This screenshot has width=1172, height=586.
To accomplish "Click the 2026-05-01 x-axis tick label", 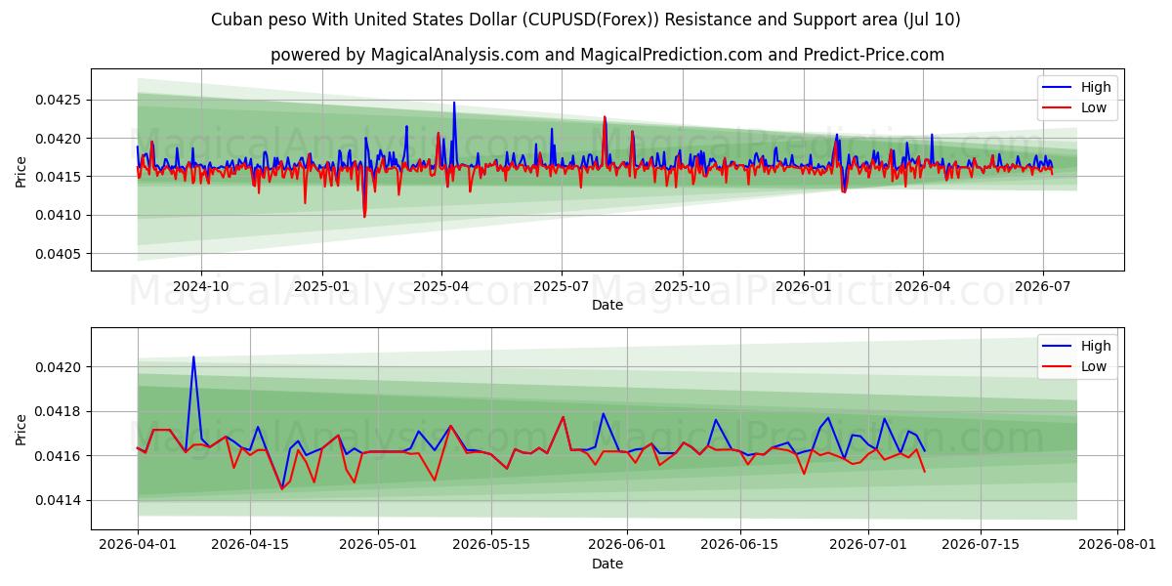I will (x=378, y=545).
